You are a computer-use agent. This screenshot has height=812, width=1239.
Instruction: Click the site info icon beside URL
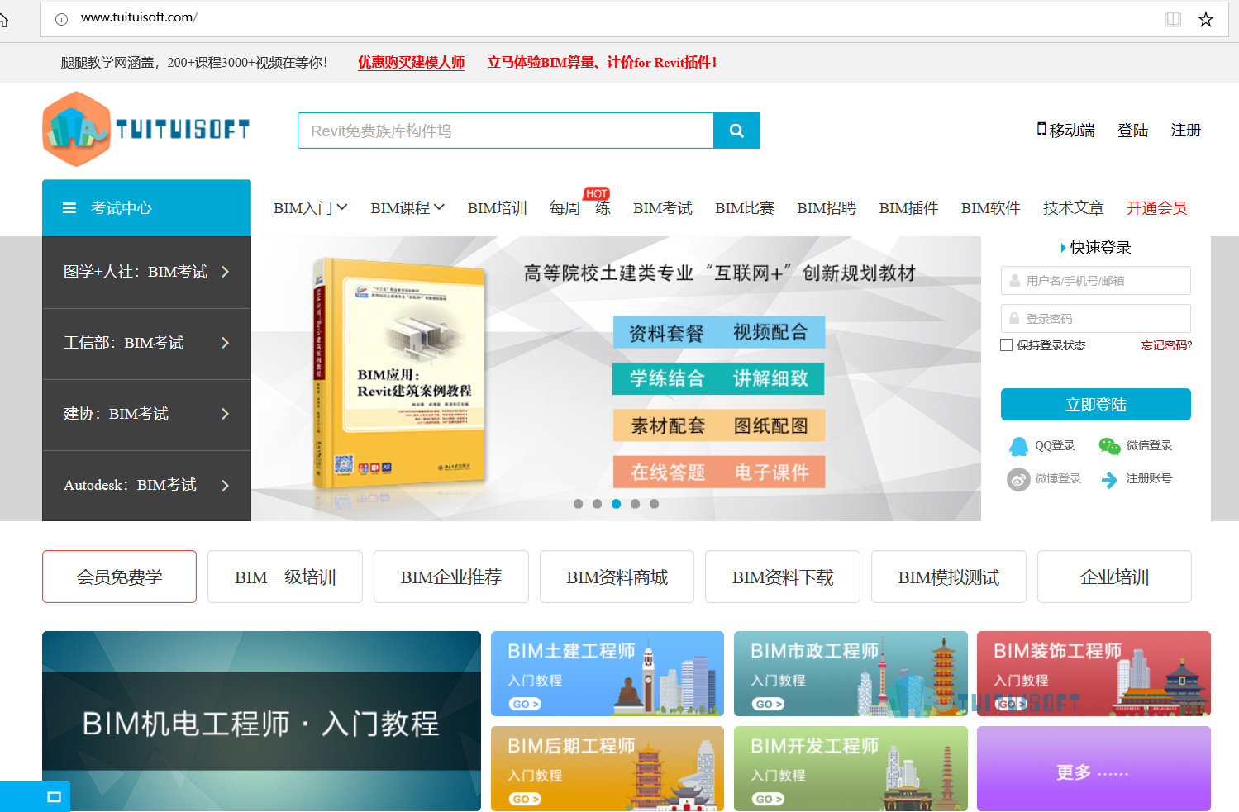point(61,18)
